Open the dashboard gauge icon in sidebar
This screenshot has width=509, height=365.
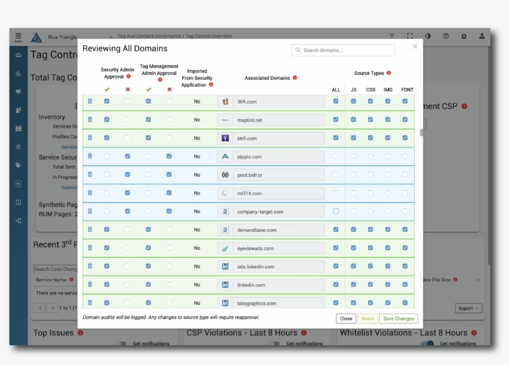pos(17,55)
